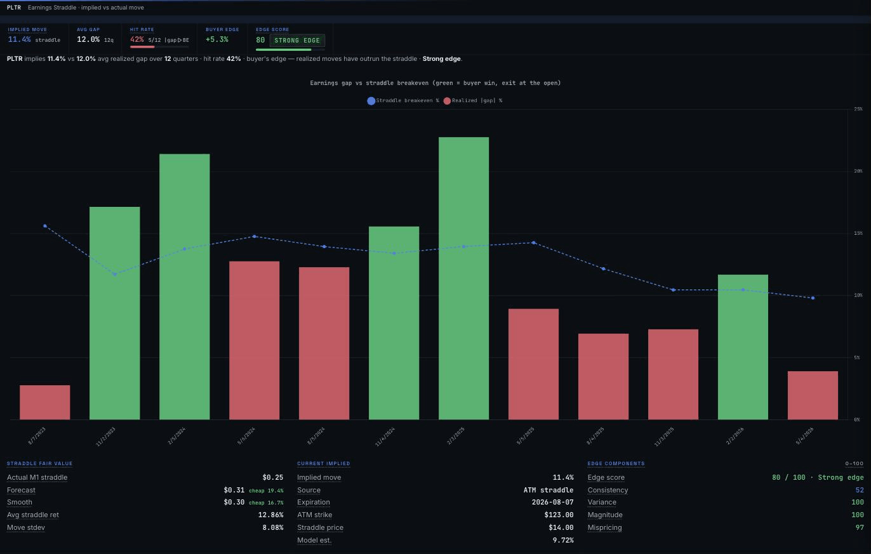This screenshot has height=554, width=871.
Task: Select the 8/7/2023 red bar
Action: pyautogui.click(x=45, y=402)
